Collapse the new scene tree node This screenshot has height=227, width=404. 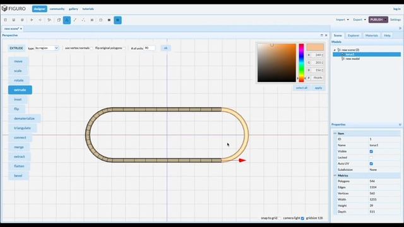pyautogui.click(x=335, y=50)
